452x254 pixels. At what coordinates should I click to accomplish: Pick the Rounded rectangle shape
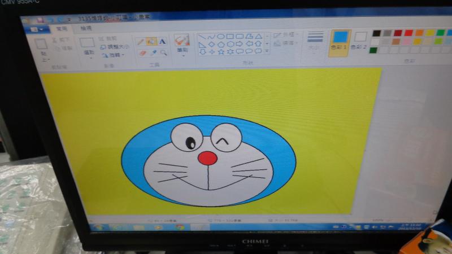click(239, 36)
